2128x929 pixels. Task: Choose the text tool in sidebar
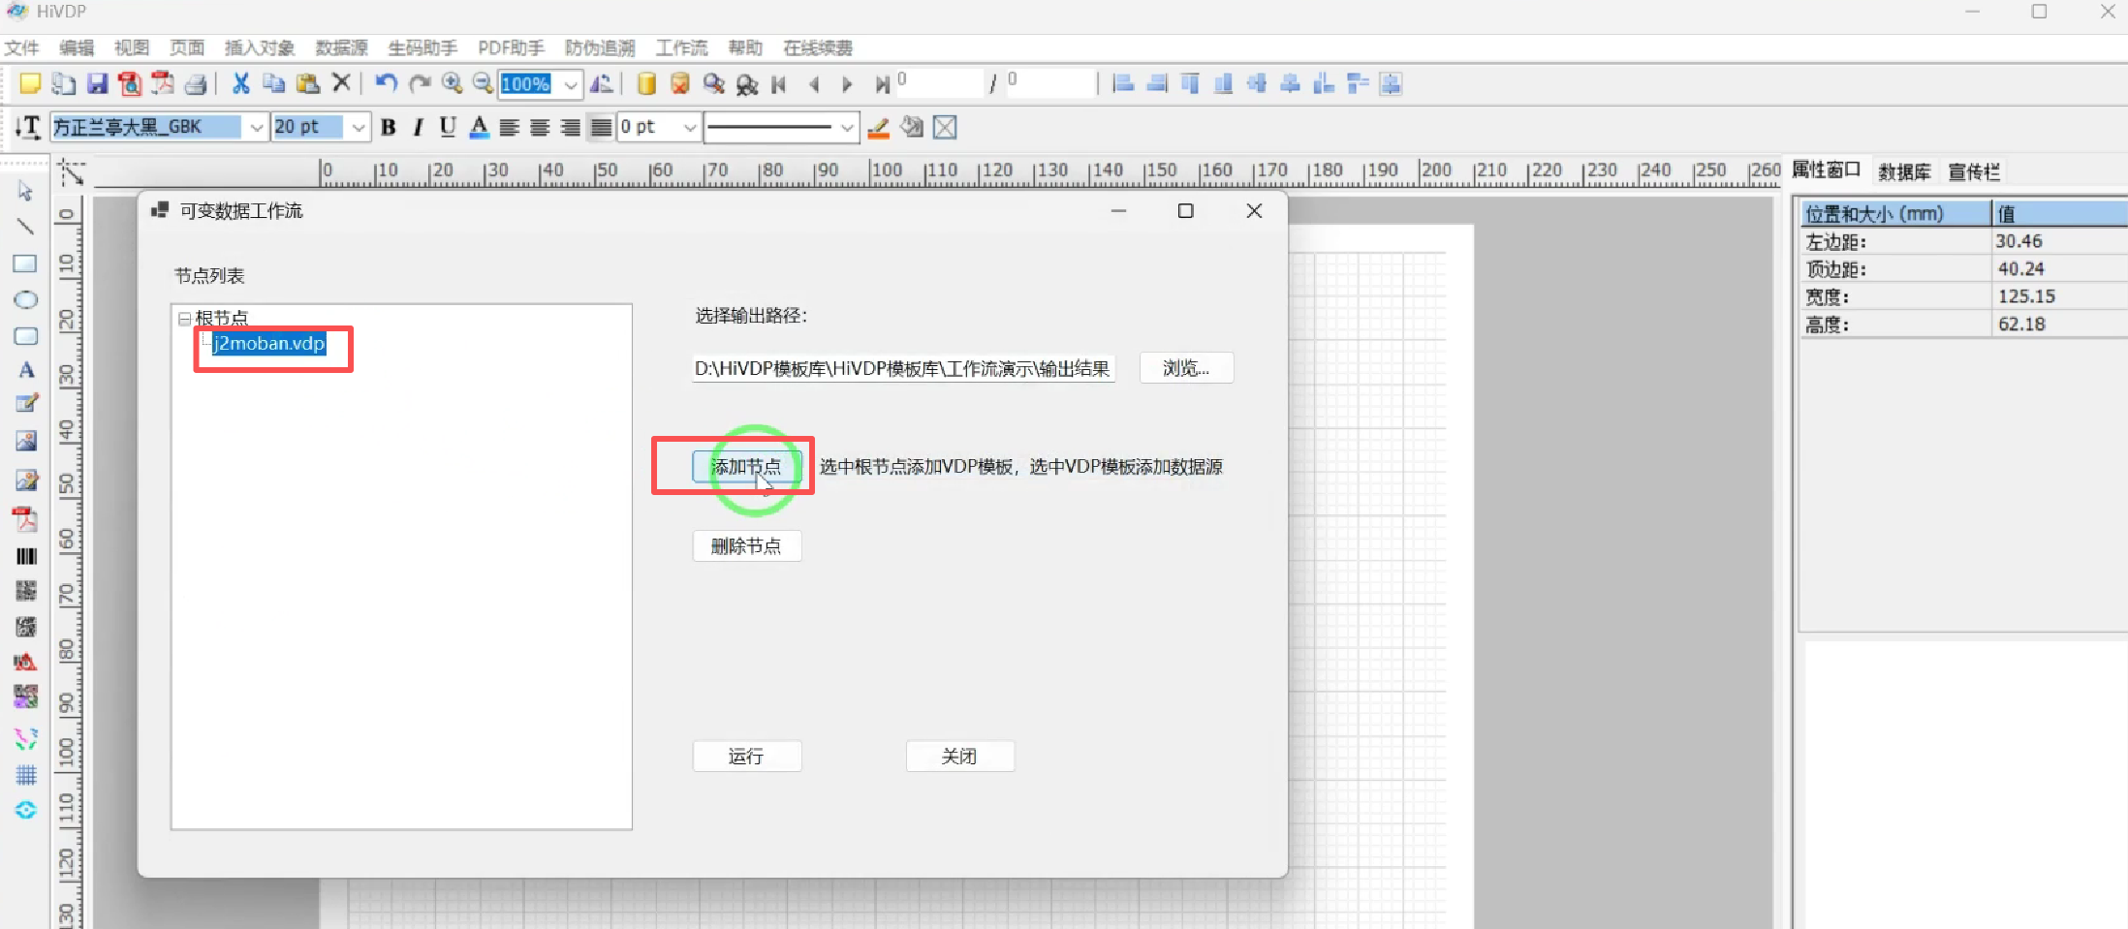tap(25, 370)
